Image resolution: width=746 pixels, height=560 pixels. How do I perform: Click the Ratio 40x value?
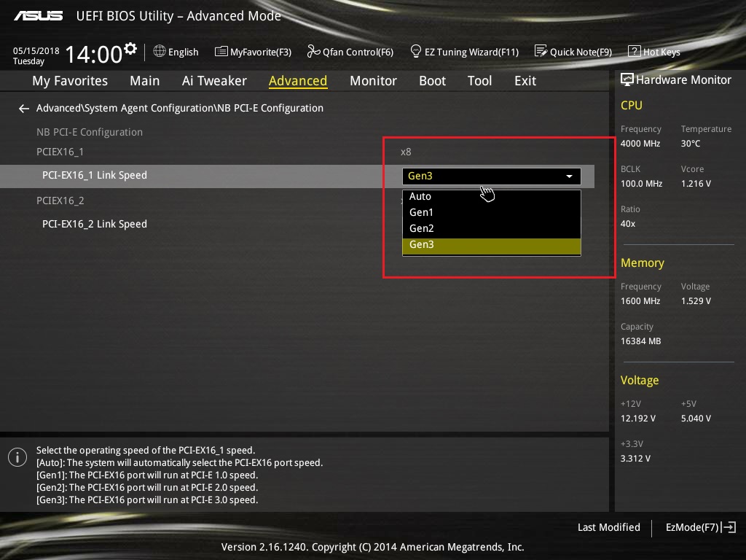pyautogui.click(x=627, y=223)
